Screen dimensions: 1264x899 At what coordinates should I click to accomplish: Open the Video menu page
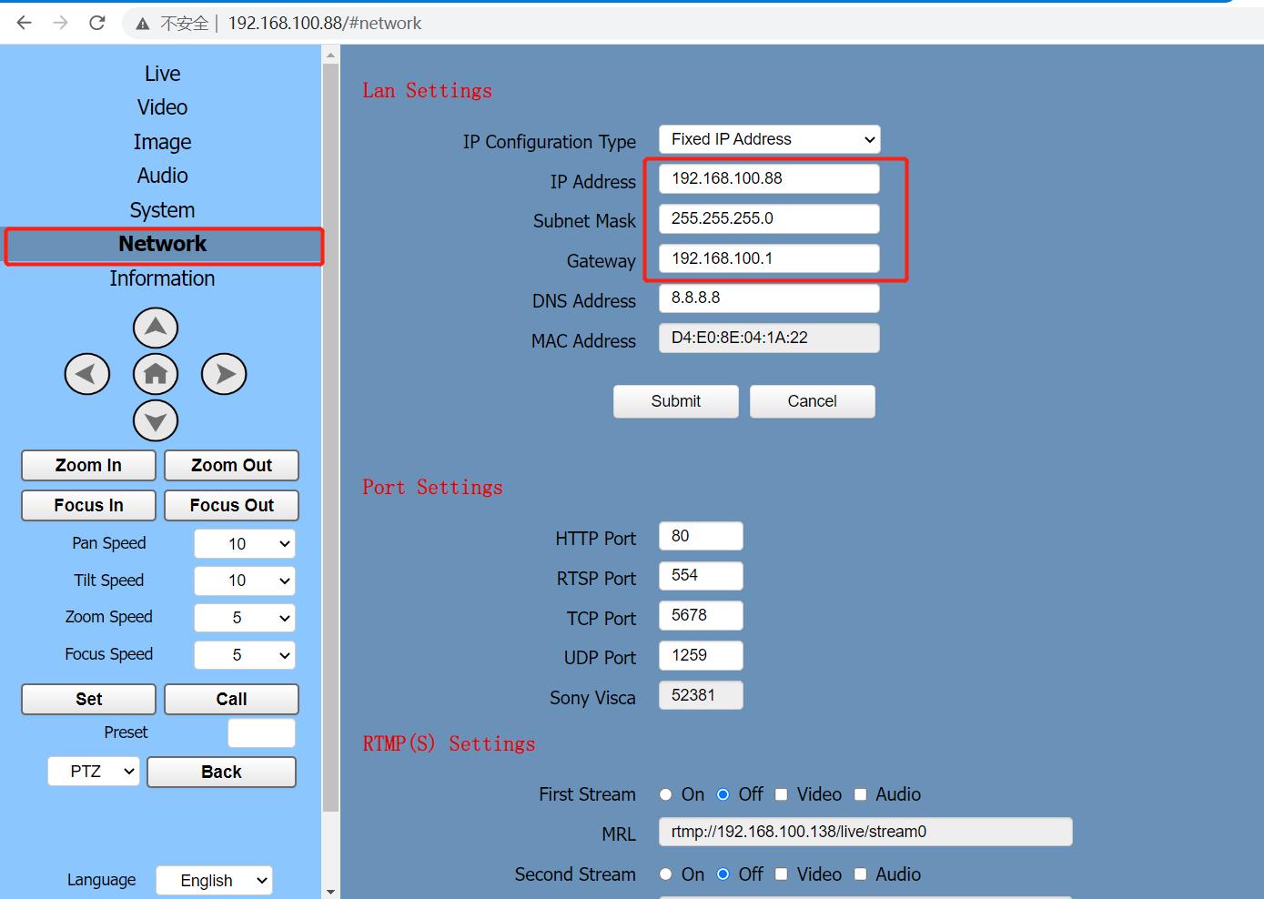162,107
